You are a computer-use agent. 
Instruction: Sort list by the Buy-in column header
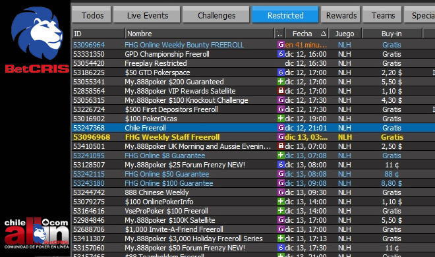(391, 34)
